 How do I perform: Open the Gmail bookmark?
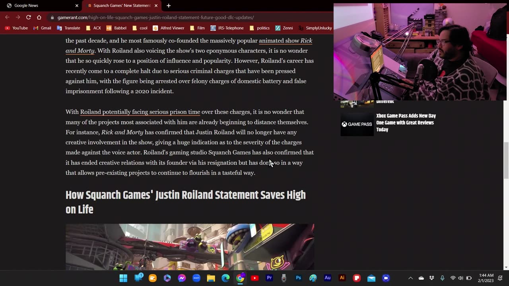(42, 28)
